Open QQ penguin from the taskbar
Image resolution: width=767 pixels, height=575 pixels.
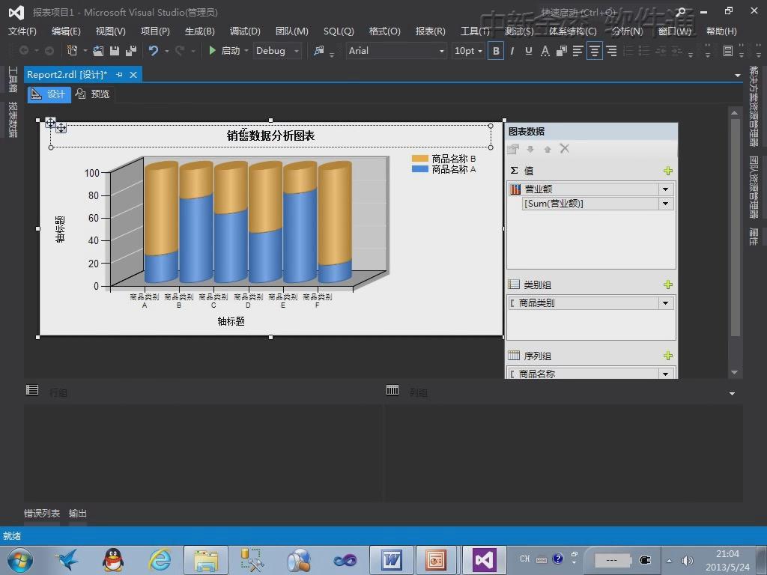coord(113,560)
